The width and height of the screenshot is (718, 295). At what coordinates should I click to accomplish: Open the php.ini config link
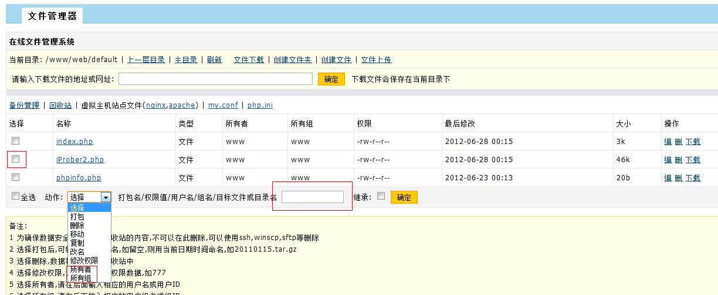[260, 105]
